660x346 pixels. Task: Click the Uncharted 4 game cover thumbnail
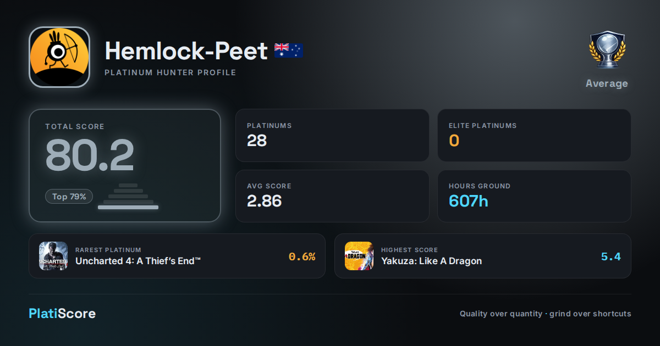(53, 256)
